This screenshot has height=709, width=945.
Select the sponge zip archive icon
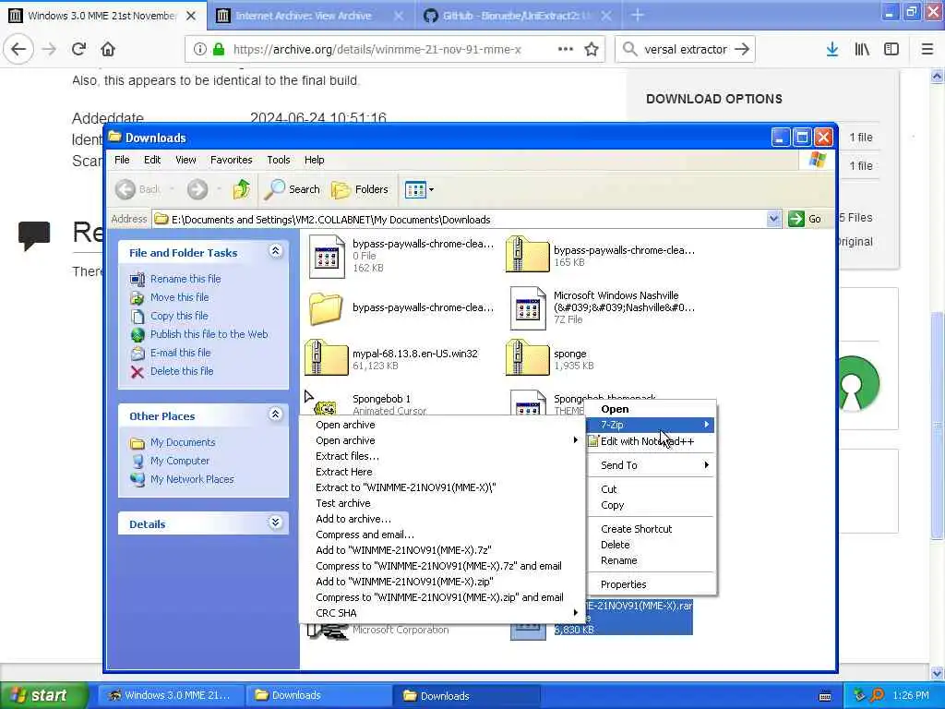[x=527, y=357]
